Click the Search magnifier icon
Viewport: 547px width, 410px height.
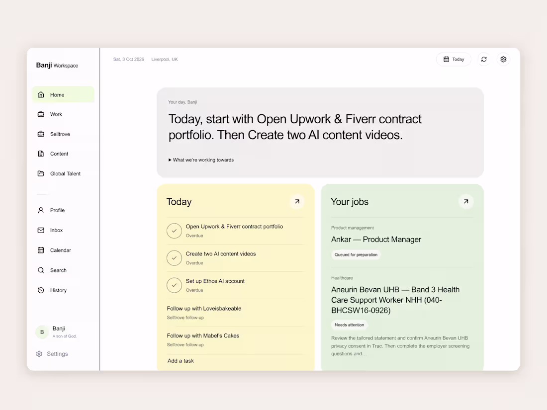click(41, 270)
